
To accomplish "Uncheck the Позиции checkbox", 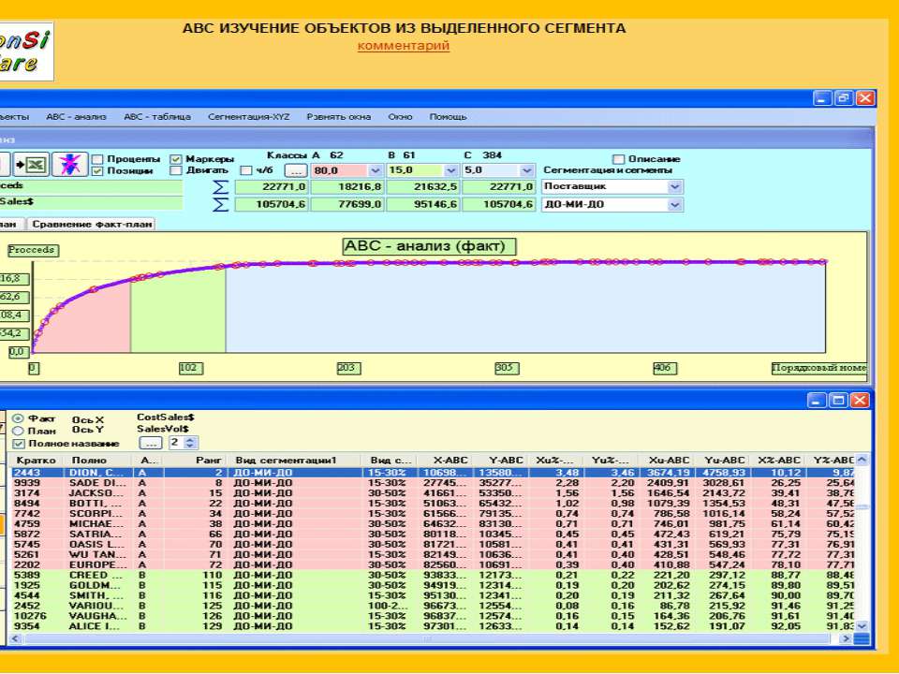I will pos(97,170).
